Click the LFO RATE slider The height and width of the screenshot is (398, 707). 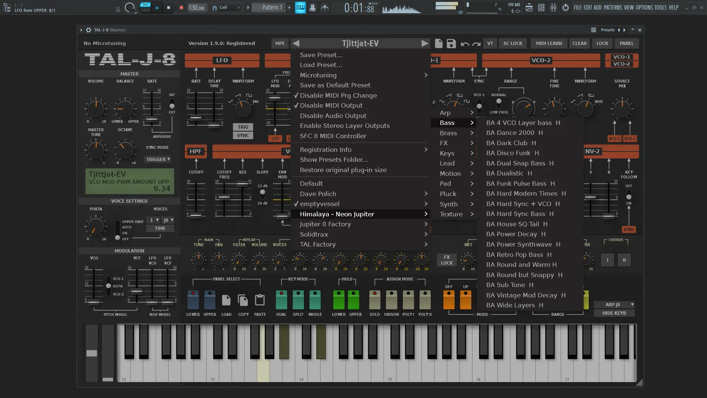(x=196, y=118)
